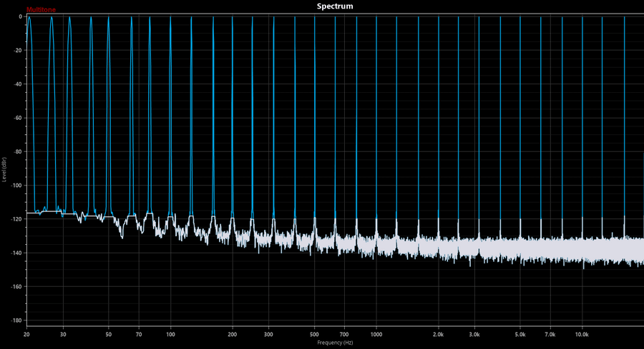Click the 5.0k frequency tick label
The width and height of the screenshot is (644, 349).
click(520, 334)
